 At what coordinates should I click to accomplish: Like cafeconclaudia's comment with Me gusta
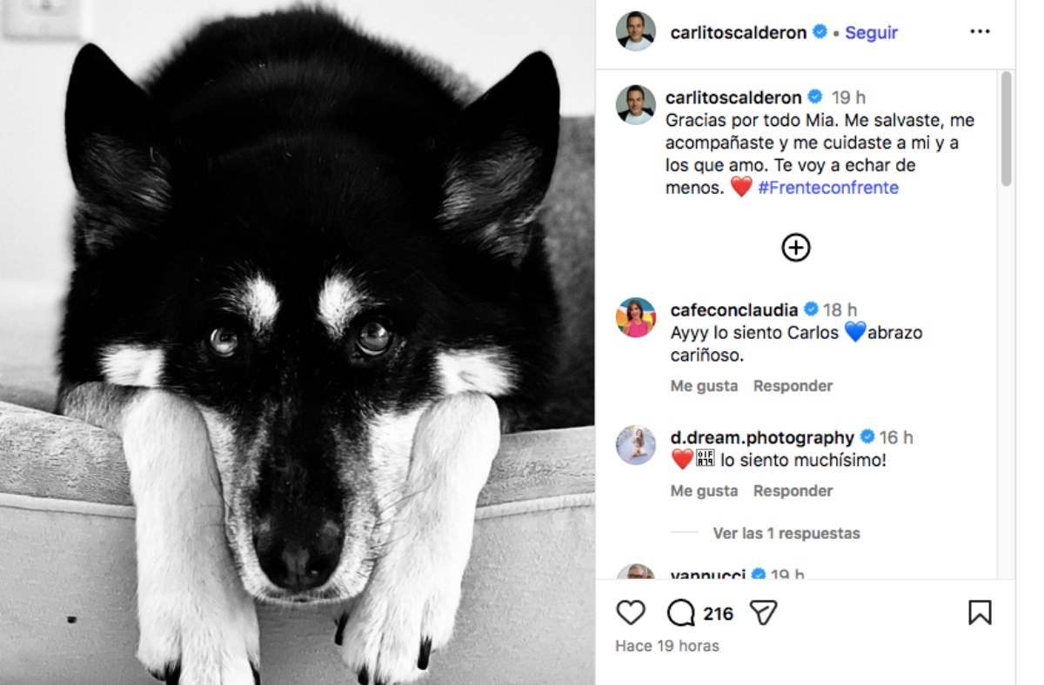(704, 385)
